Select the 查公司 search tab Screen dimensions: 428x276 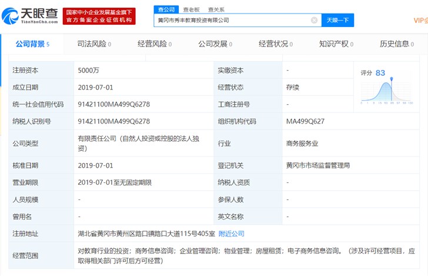pos(166,9)
